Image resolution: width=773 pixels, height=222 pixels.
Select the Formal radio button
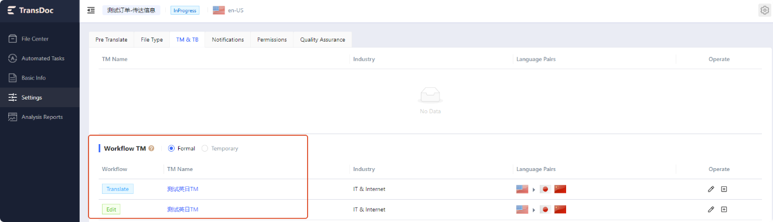point(171,149)
